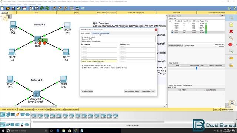Click the Previous Layer button
This screenshot has height=133, width=237.
coord(132,91)
